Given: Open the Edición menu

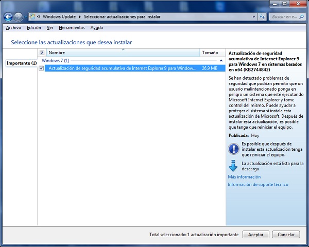Looking at the screenshot, I should [x=34, y=28].
